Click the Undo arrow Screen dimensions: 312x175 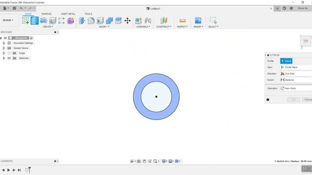coord(21,8)
